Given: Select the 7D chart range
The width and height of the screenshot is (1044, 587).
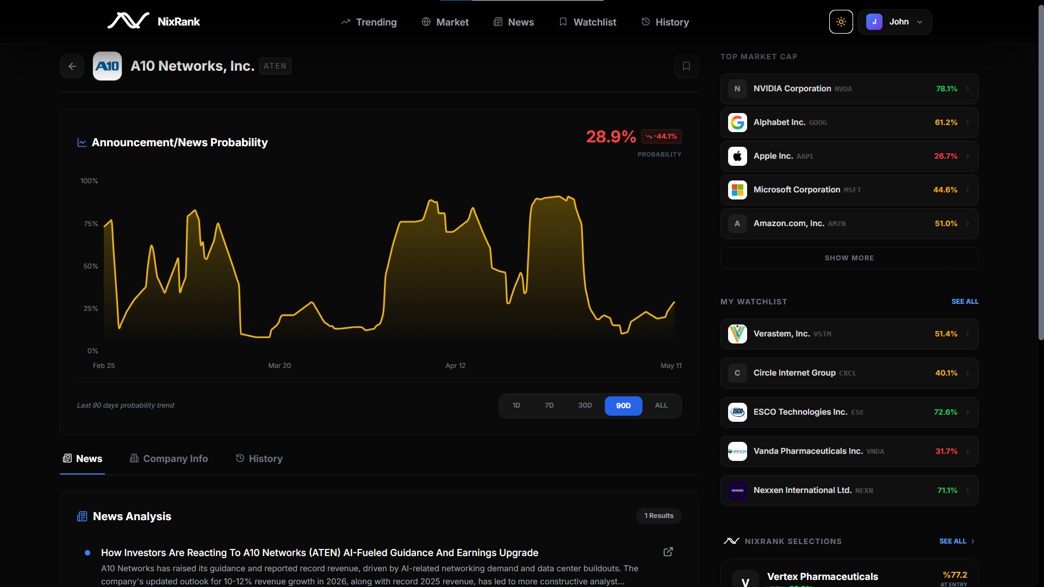Looking at the screenshot, I should [x=549, y=405].
